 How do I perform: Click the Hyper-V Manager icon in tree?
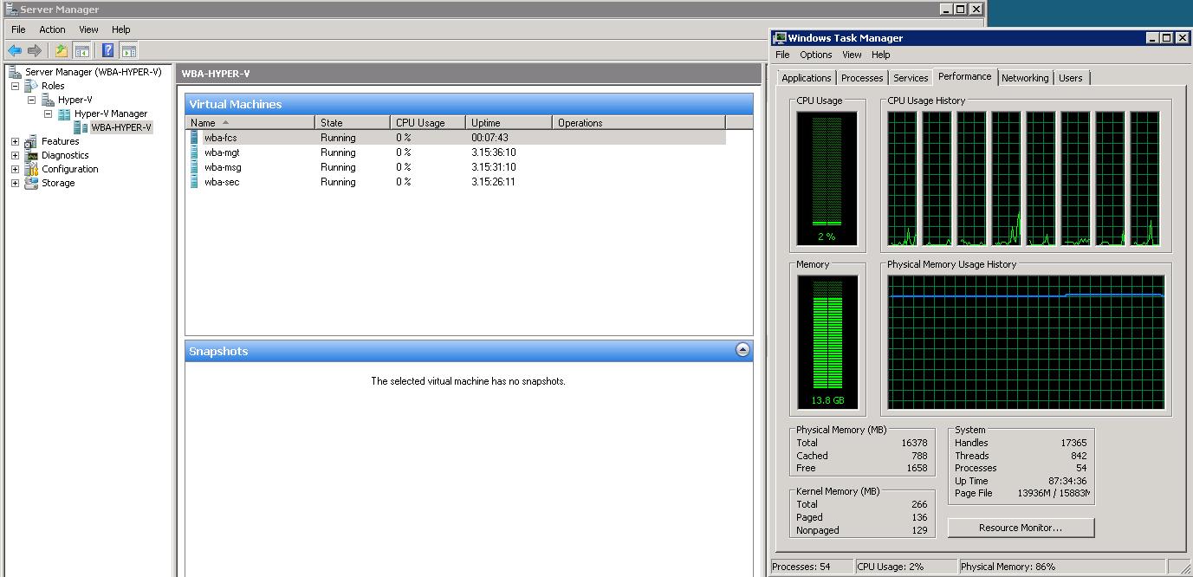64,113
